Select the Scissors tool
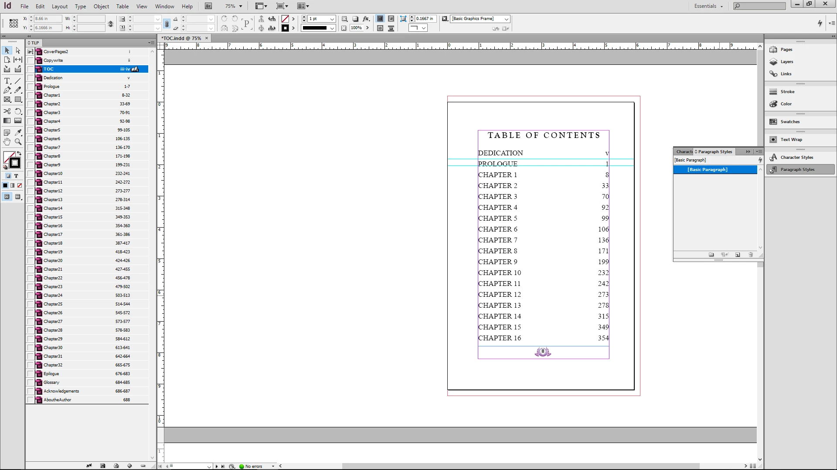Image resolution: width=837 pixels, height=470 pixels. pos(7,111)
